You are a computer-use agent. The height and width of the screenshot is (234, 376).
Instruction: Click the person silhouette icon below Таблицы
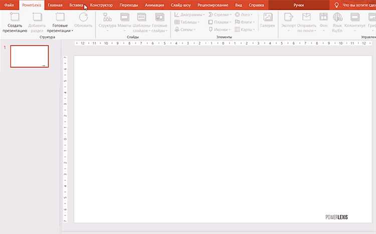click(x=177, y=29)
